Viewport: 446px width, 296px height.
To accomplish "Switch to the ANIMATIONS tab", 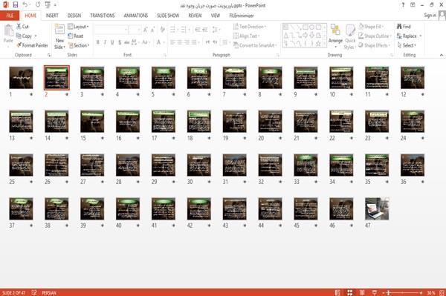I will 136,16.
